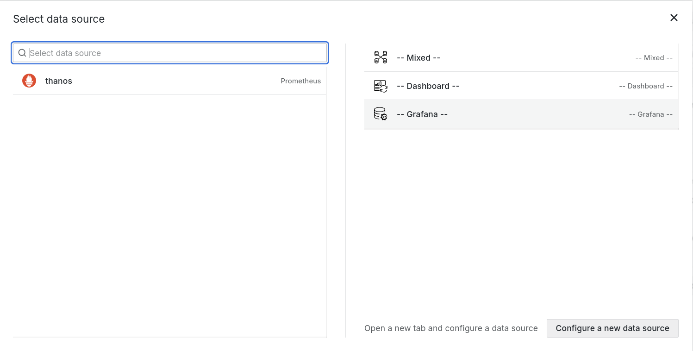
Task: Focus the Select data source search field
Action: 170,53
